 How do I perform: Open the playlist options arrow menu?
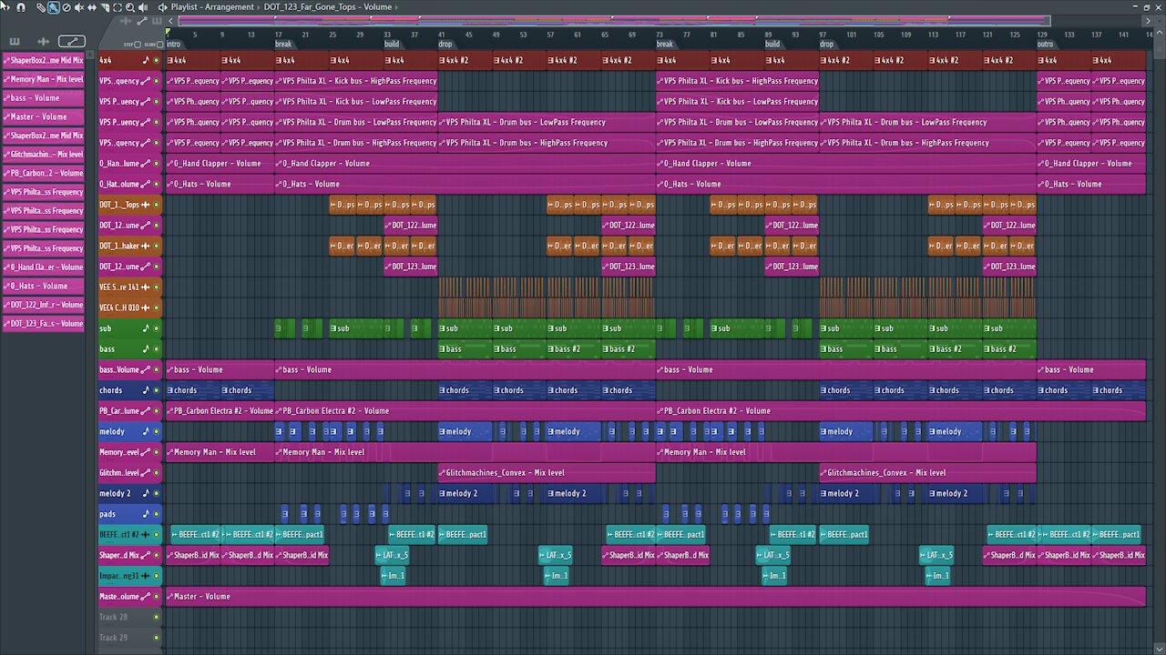click(5, 7)
